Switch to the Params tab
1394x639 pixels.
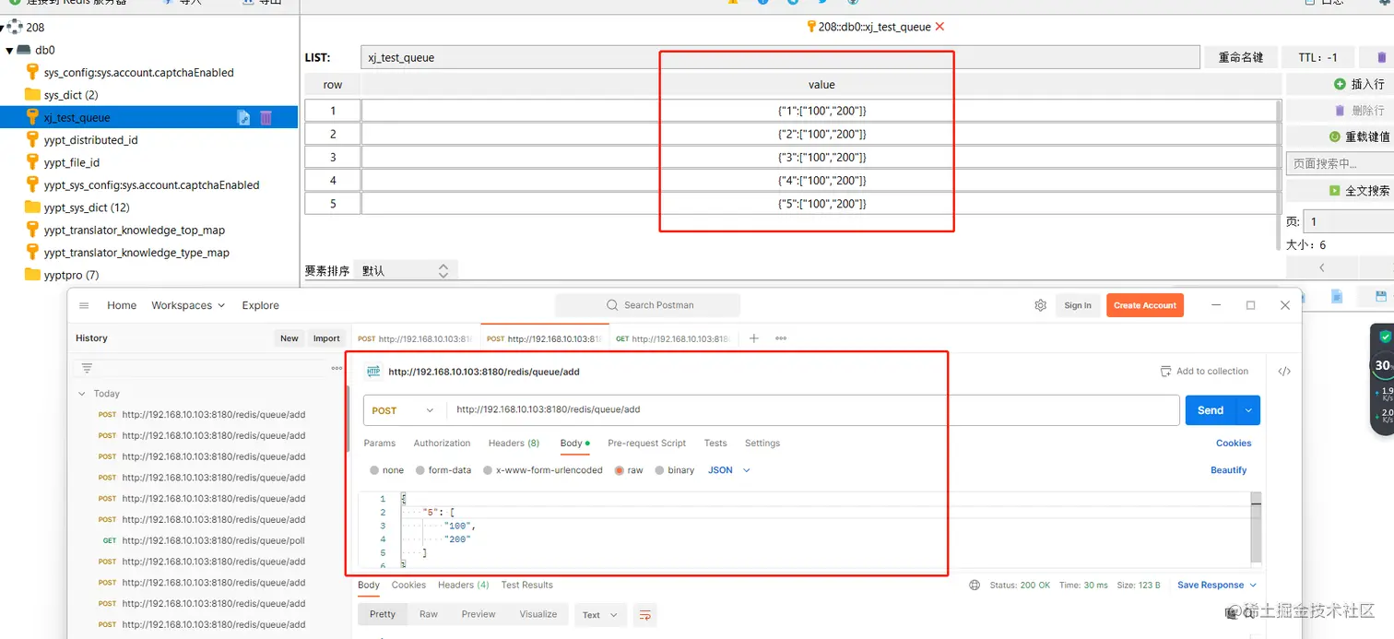[x=380, y=444]
